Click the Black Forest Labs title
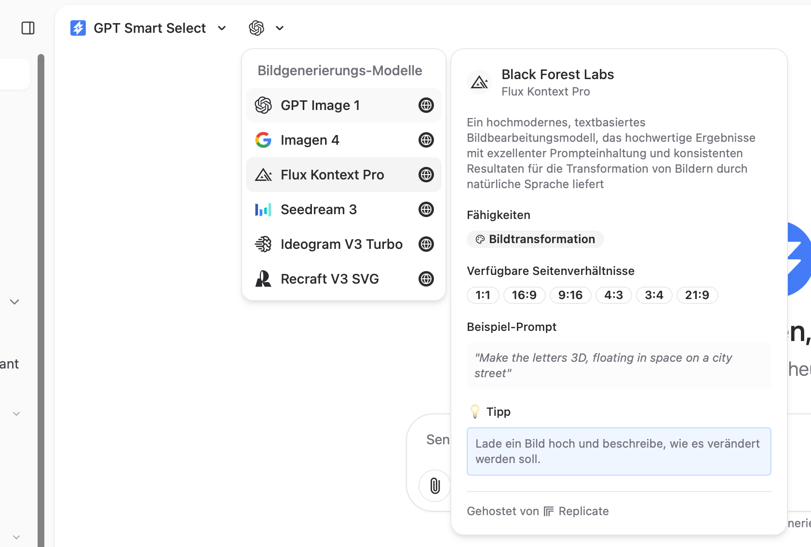This screenshot has height=547, width=811. tap(558, 74)
